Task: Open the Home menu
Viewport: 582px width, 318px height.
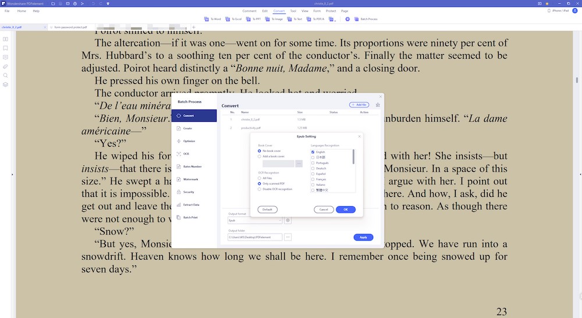Action: point(22,10)
